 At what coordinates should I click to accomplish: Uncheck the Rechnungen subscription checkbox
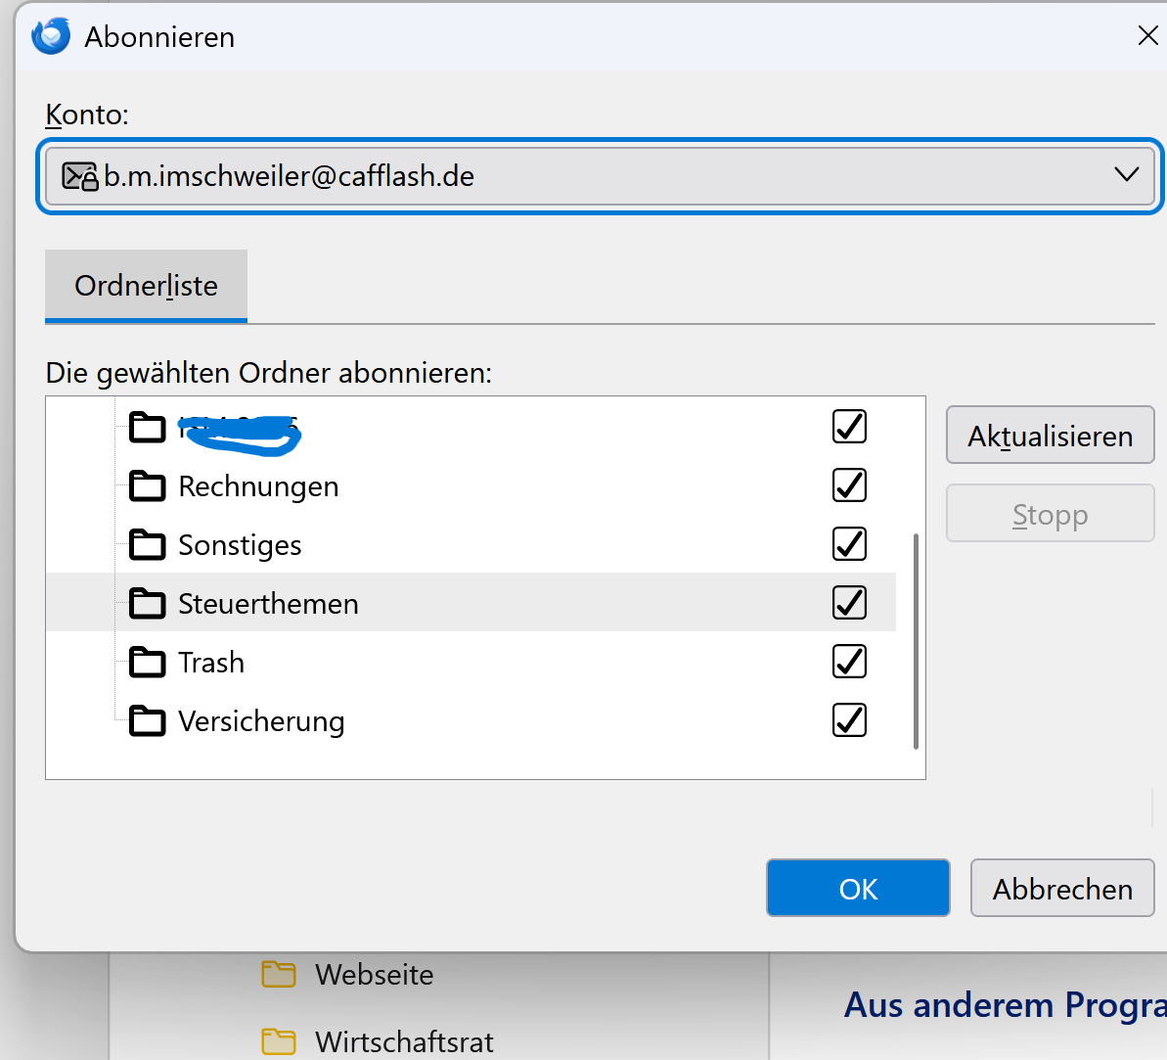point(849,485)
